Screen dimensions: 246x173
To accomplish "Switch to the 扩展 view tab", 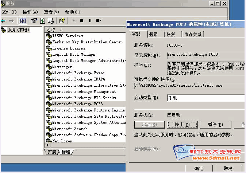I will [x=51, y=152].
